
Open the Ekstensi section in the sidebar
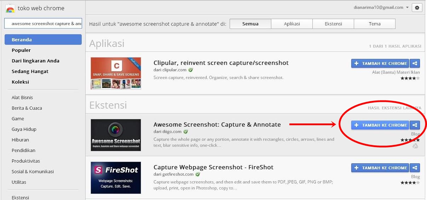point(20,197)
